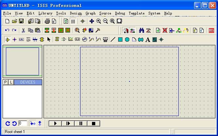Pause the simulation

coord(81,124)
